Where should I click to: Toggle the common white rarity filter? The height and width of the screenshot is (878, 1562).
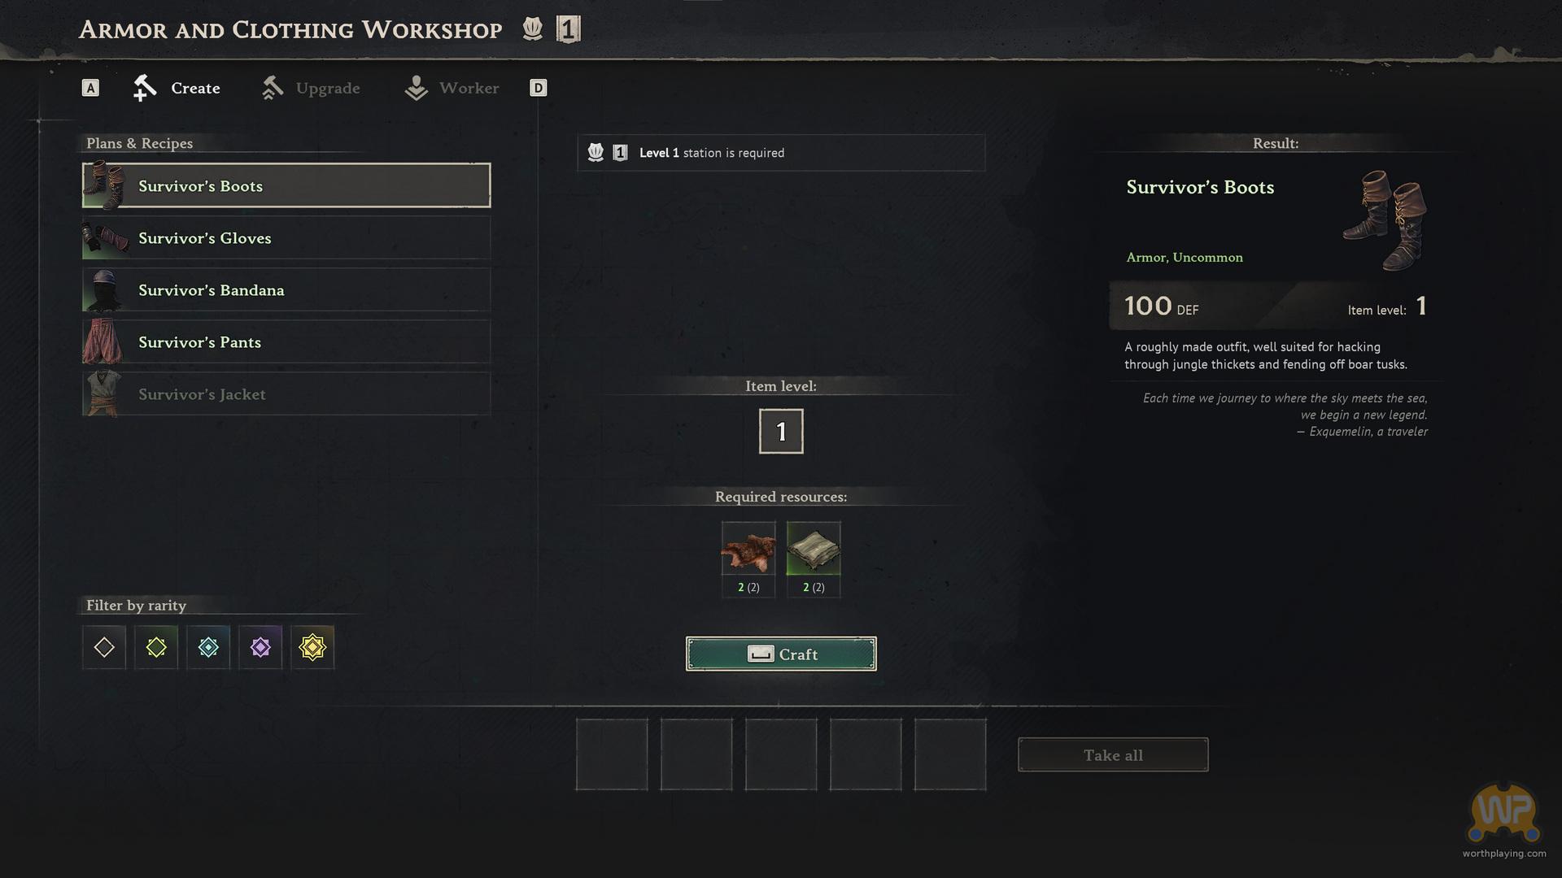(104, 647)
